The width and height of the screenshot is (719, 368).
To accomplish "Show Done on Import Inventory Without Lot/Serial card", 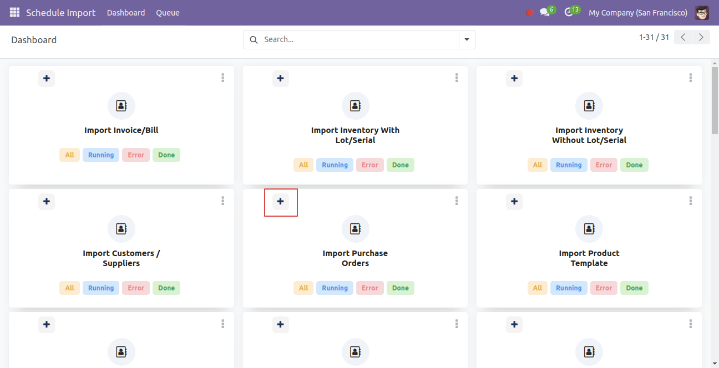I will coord(635,165).
